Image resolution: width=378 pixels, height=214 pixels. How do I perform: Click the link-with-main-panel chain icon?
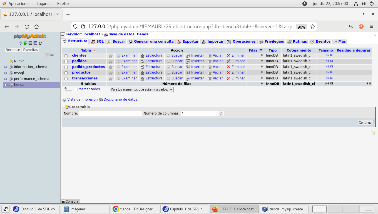tap(52, 55)
